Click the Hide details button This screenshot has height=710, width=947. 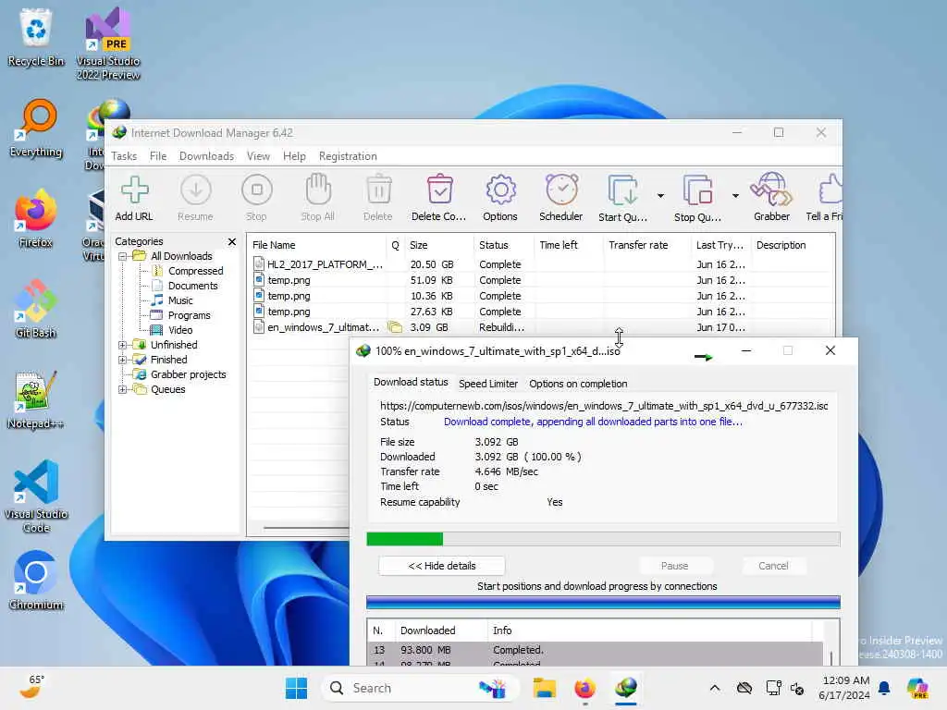[x=441, y=566]
